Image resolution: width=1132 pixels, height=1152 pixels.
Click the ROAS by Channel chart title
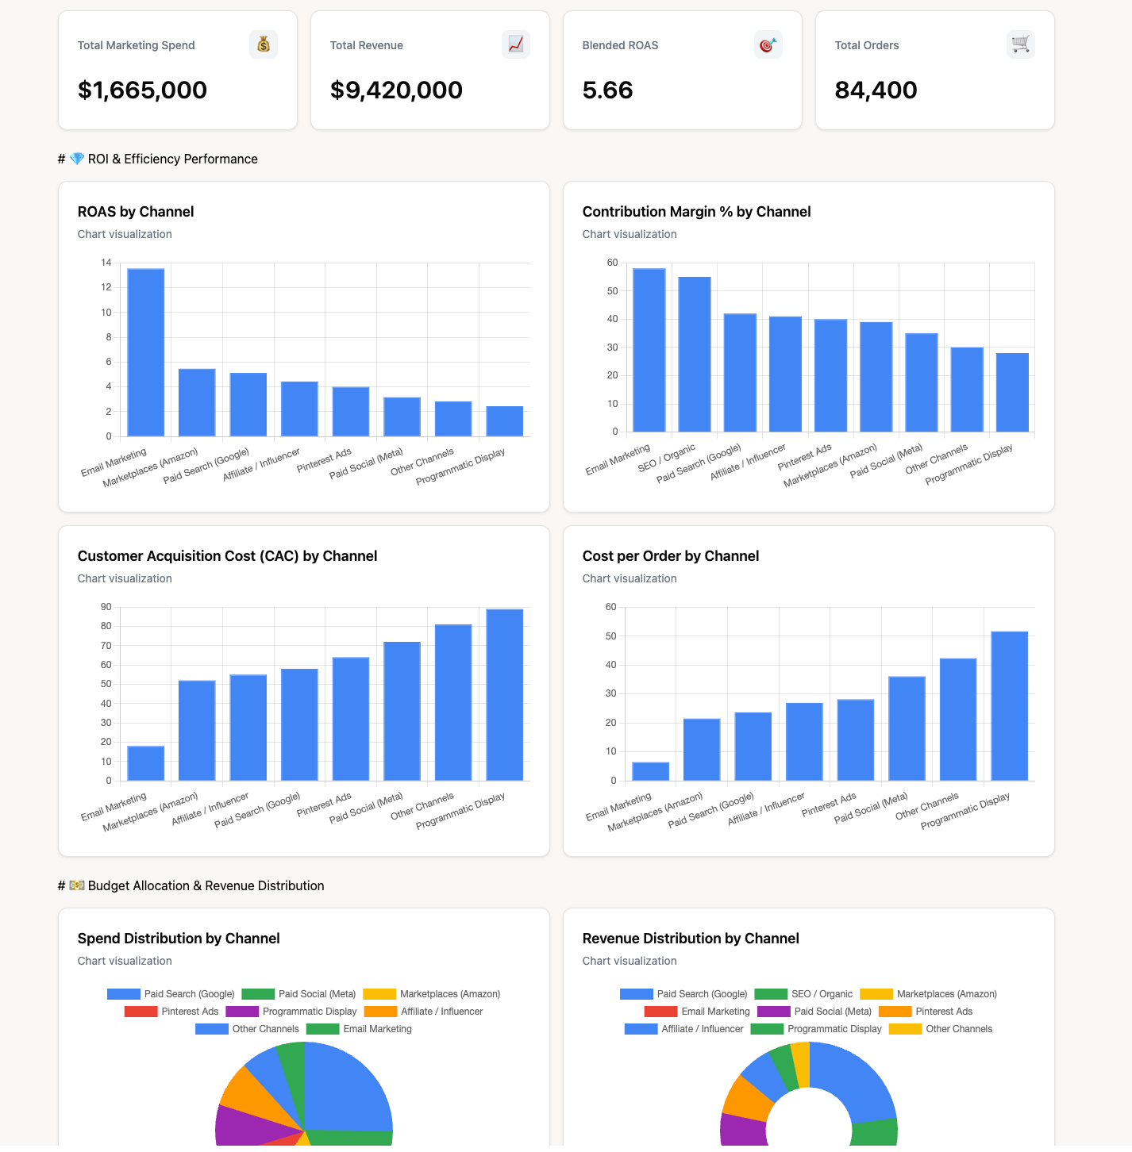(x=135, y=212)
